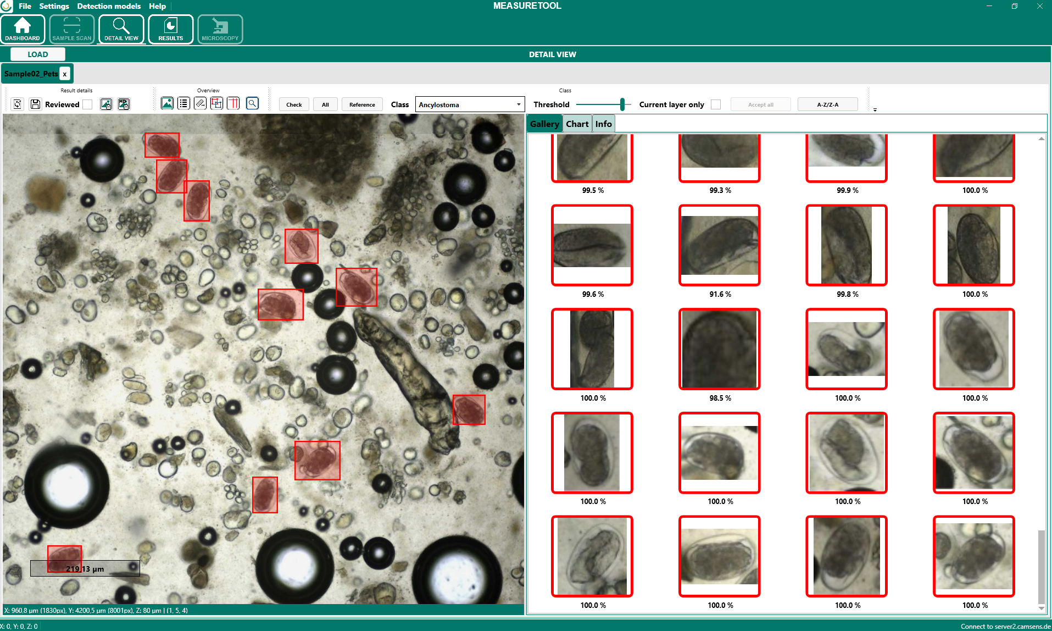Enable Current layer only checkbox
The image size is (1052, 631).
(x=715, y=104)
